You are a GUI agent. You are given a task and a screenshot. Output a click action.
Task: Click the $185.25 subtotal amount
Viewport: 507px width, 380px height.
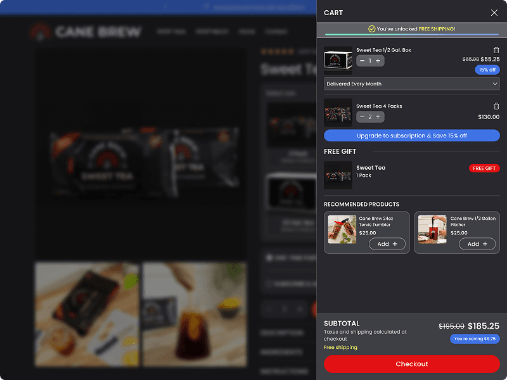(x=484, y=326)
